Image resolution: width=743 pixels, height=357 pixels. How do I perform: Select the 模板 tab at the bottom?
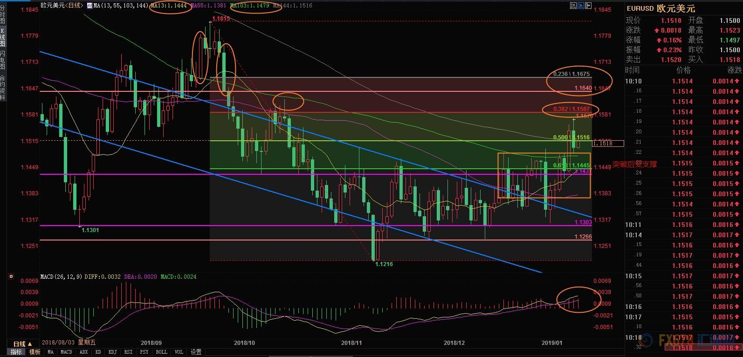[x=34, y=352]
